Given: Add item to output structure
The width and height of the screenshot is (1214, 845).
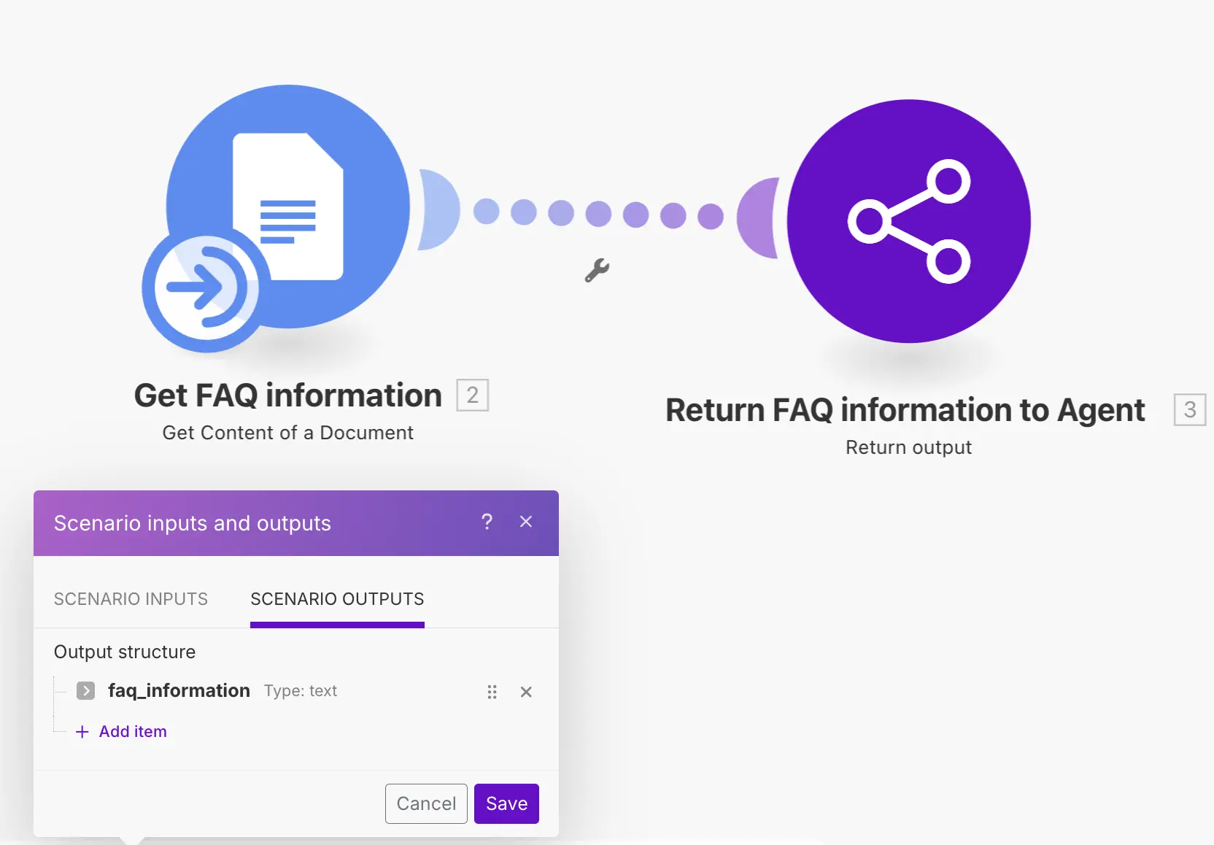Looking at the screenshot, I should (x=121, y=731).
